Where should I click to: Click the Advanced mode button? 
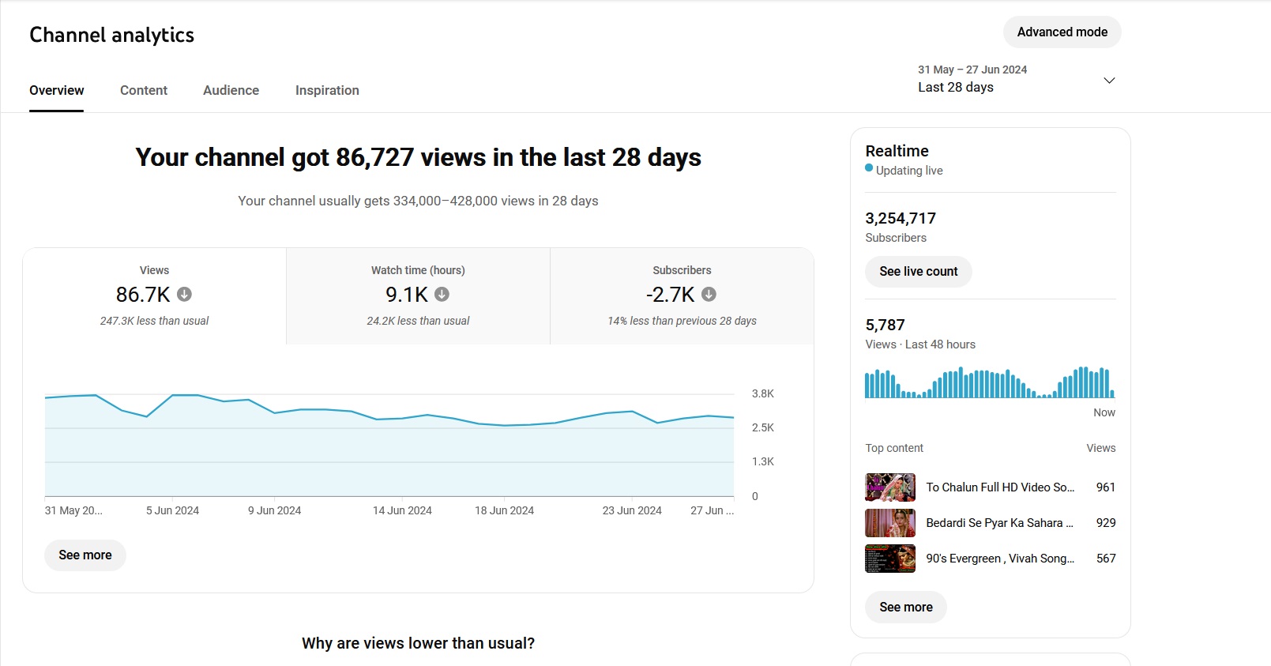point(1062,32)
